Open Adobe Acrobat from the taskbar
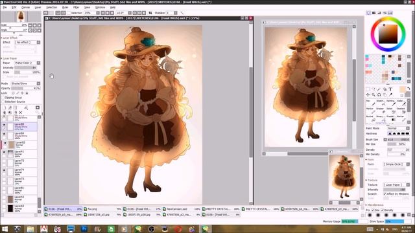Screen dimensions: 415x233 (x=43, y=228)
